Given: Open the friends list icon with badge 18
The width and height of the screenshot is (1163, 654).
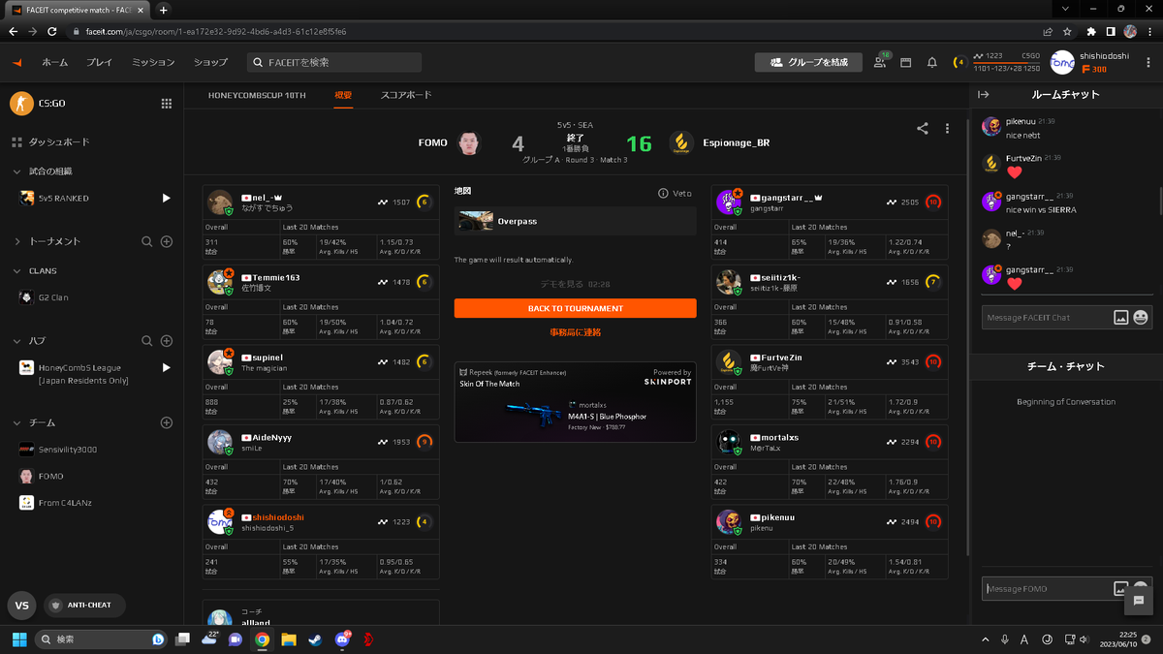Looking at the screenshot, I should pyautogui.click(x=880, y=62).
